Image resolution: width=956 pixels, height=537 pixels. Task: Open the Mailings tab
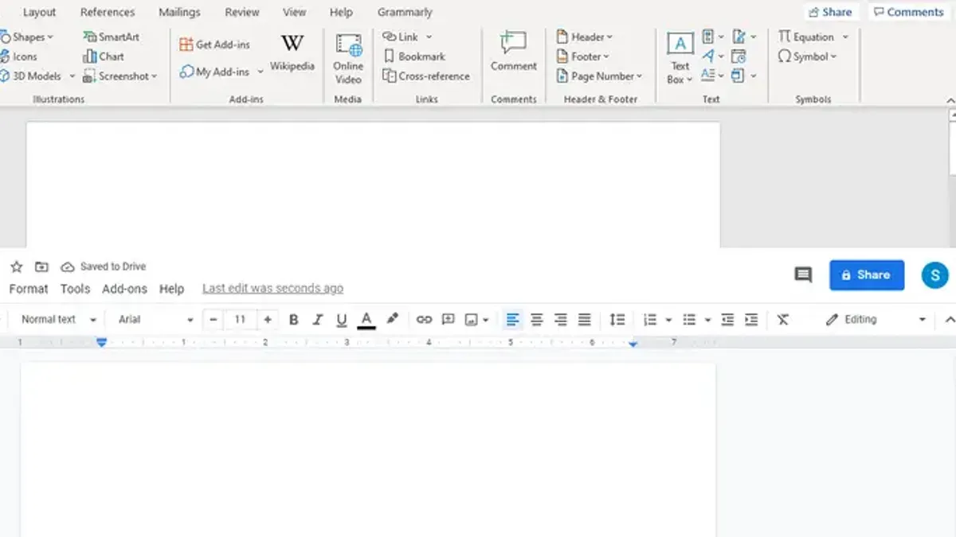point(179,12)
